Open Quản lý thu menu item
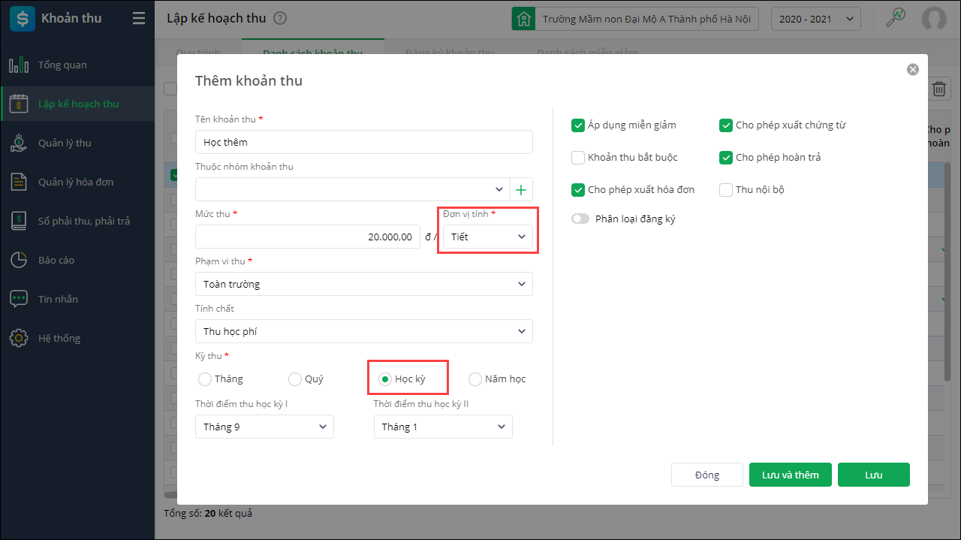 [x=65, y=143]
